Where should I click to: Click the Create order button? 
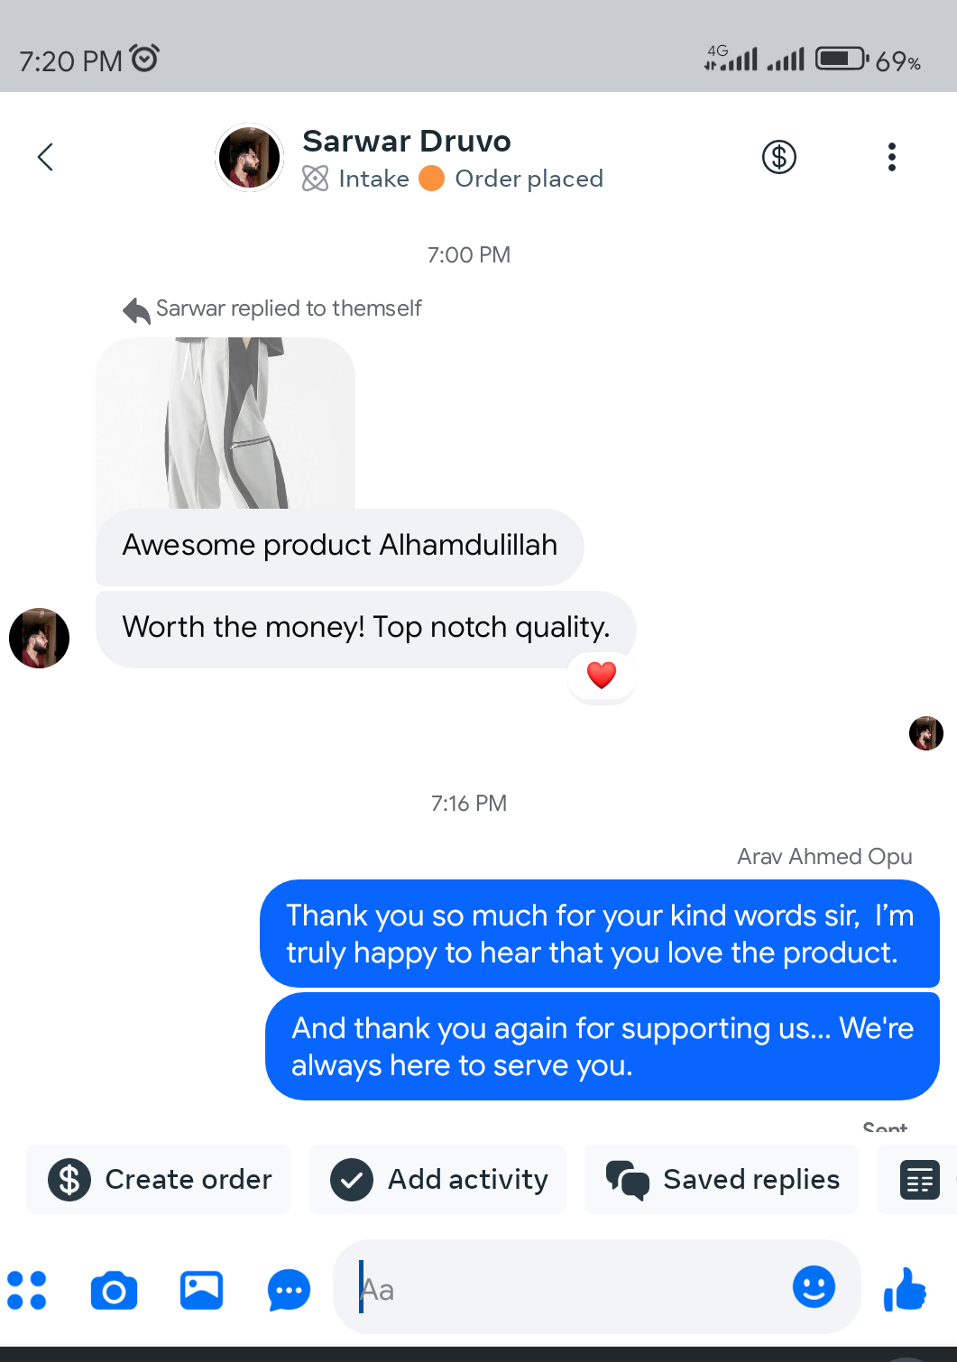[159, 1180]
